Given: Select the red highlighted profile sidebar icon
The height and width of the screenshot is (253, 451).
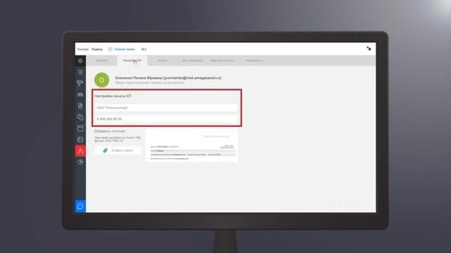Looking at the screenshot, I should click(x=80, y=151).
